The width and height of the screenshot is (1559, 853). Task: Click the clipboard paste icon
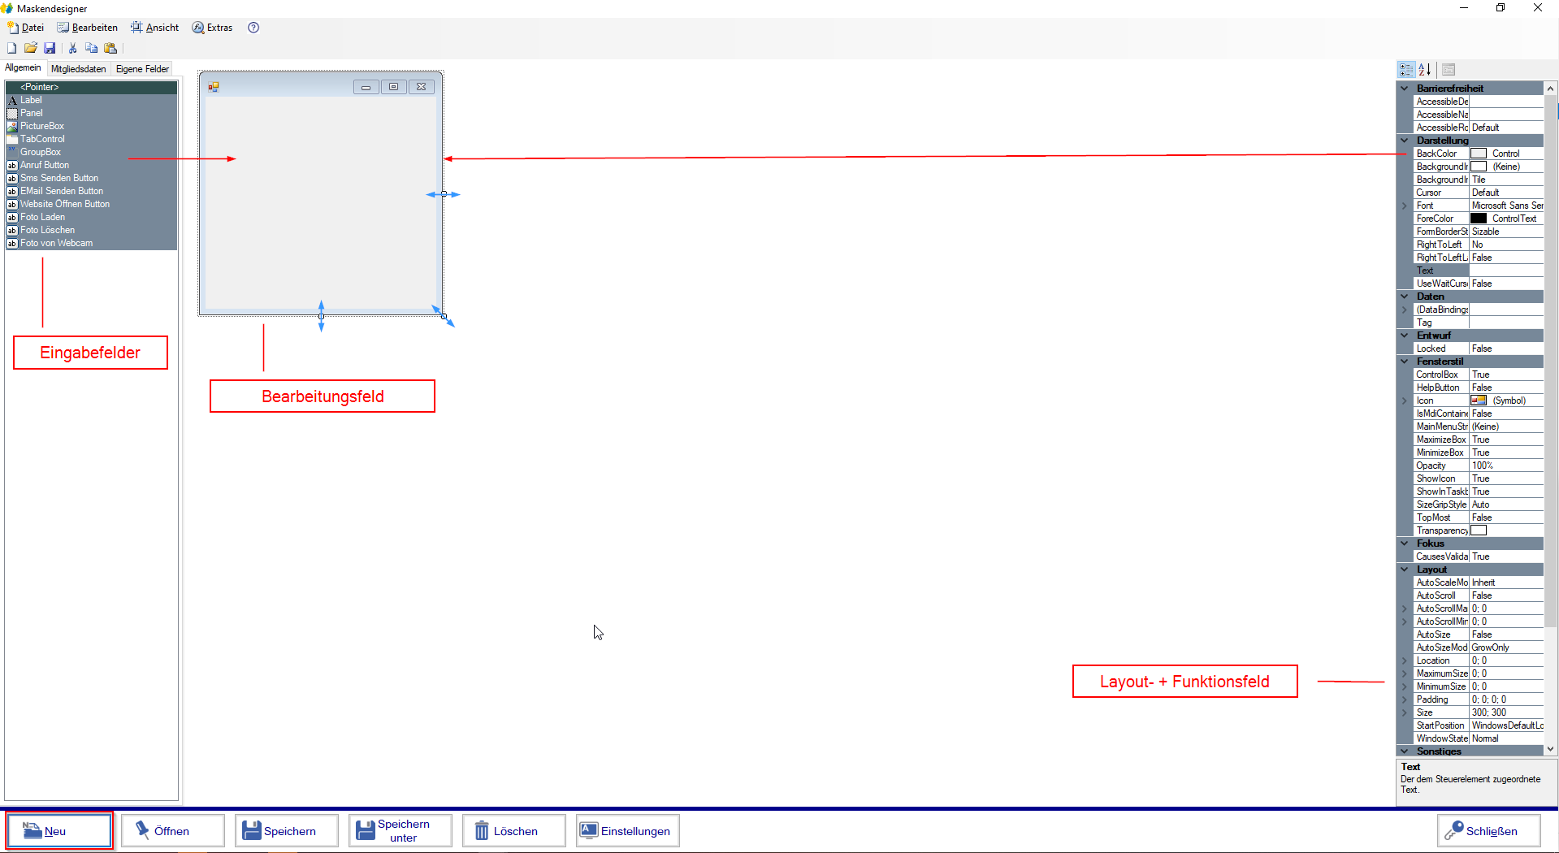[110, 49]
